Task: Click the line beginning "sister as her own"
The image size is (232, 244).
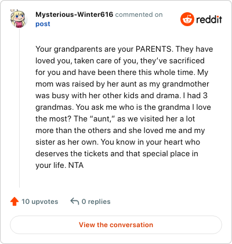Action: (118, 142)
